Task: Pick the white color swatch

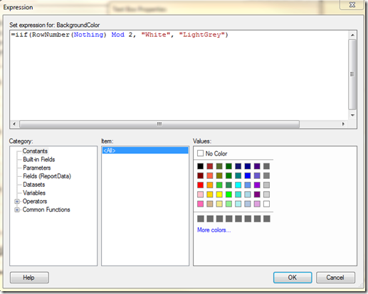Action: coord(266,204)
